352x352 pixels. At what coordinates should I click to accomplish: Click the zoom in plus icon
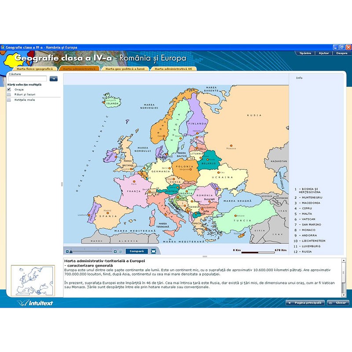tap(115, 252)
